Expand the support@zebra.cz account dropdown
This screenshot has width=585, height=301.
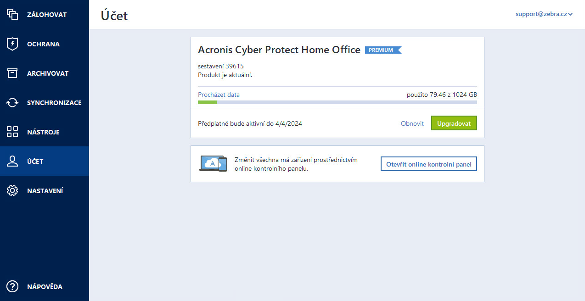click(x=544, y=14)
